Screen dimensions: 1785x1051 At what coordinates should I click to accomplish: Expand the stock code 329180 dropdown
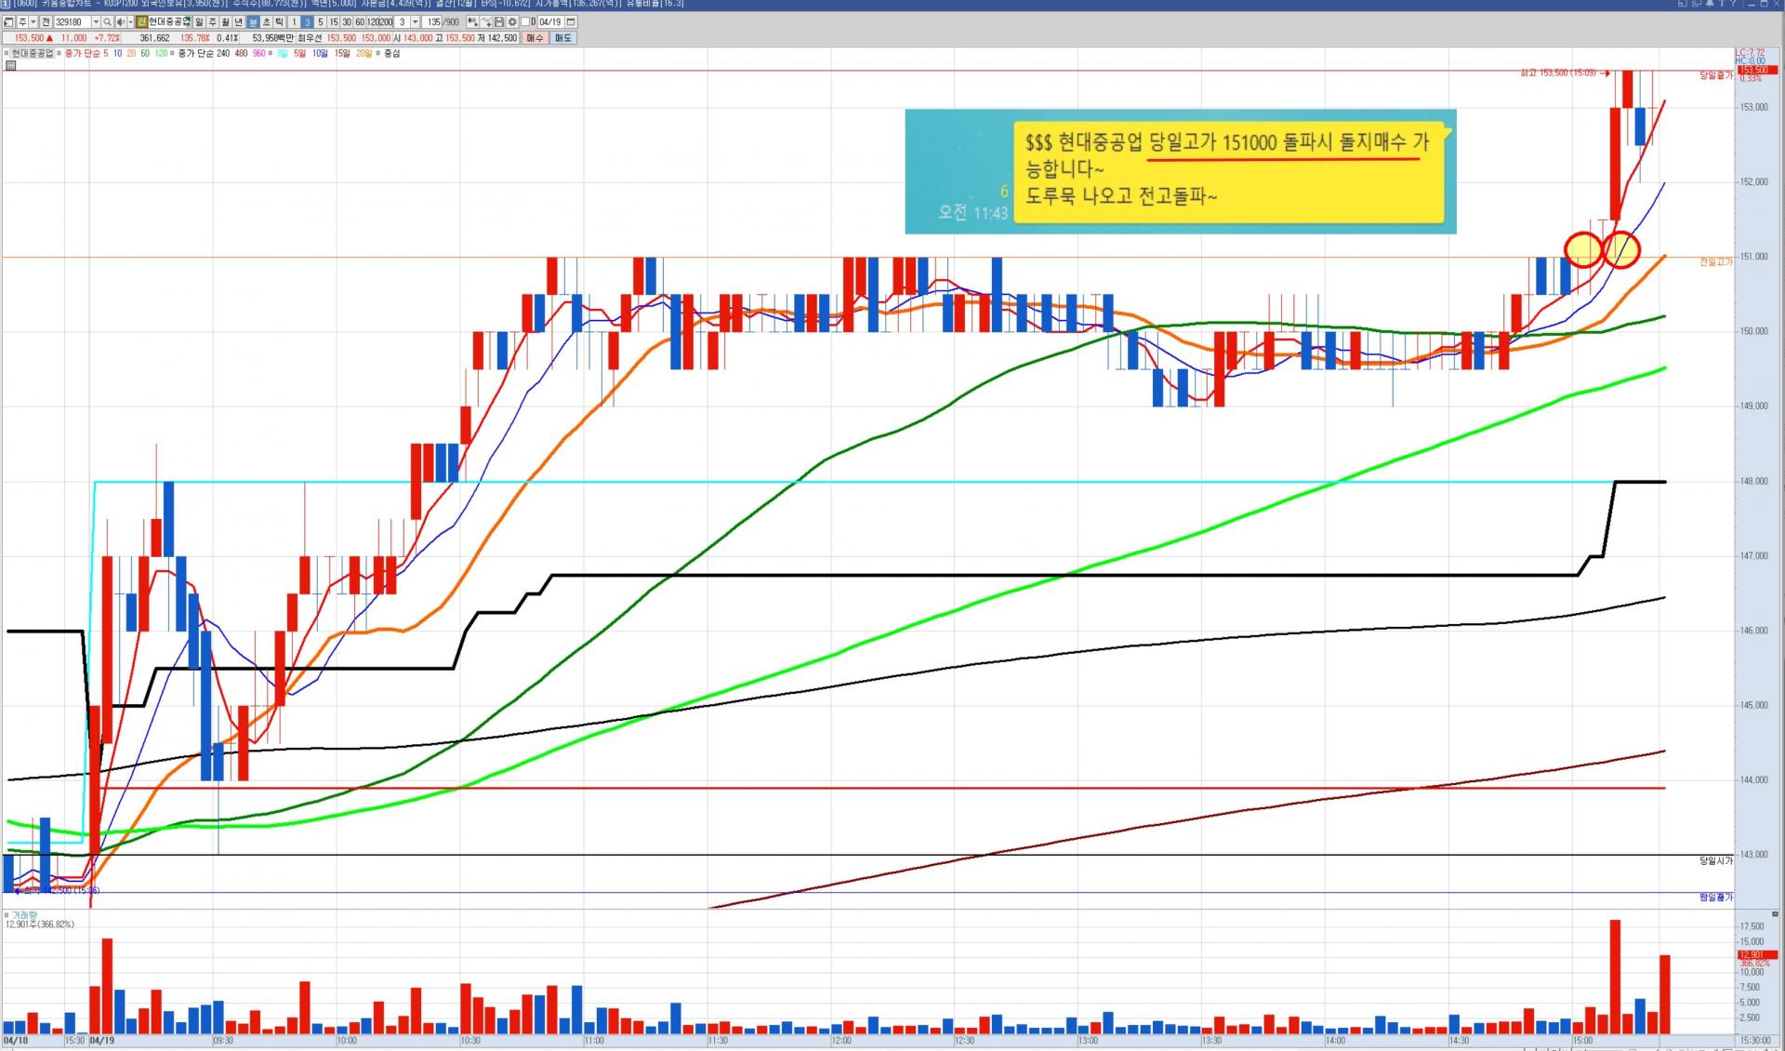[x=96, y=22]
